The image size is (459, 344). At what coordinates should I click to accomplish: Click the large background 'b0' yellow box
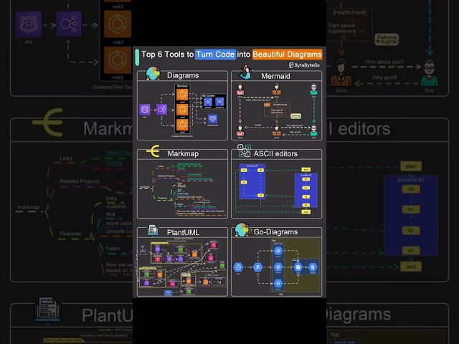pos(411,189)
